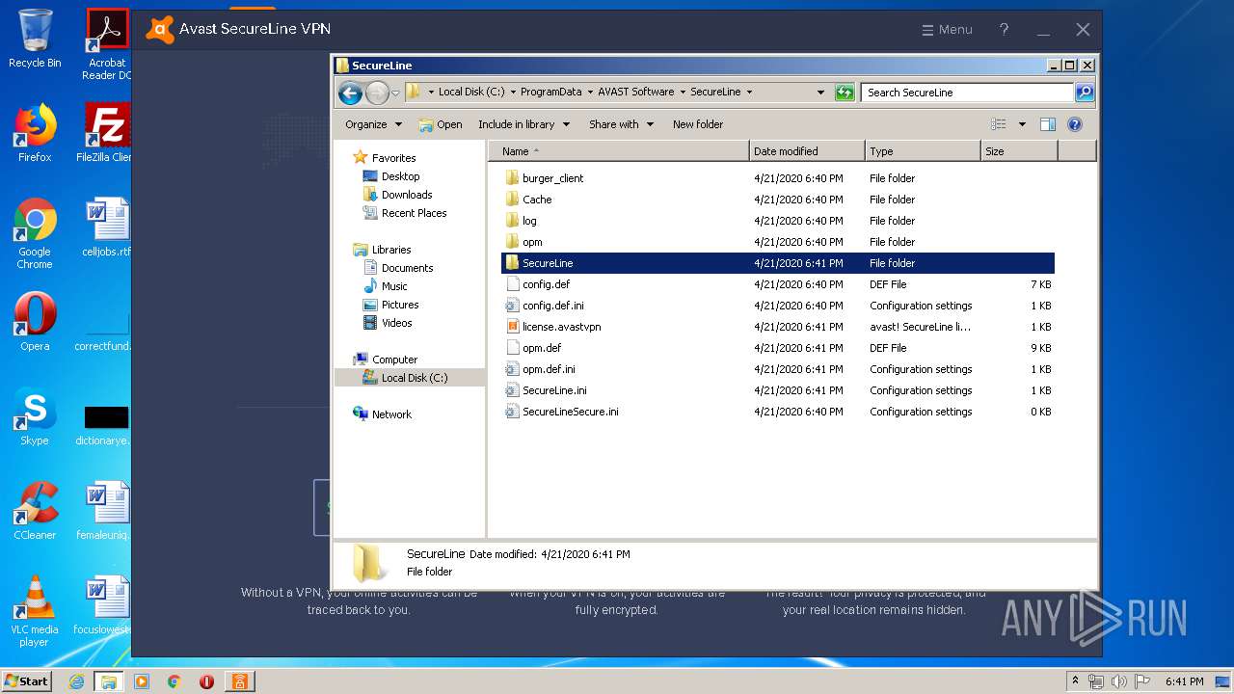Image resolution: width=1234 pixels, height=694 pixels.
Task: Click the Explorer Back arrow button
Action: pyautogui.click(x=350, y=93)
